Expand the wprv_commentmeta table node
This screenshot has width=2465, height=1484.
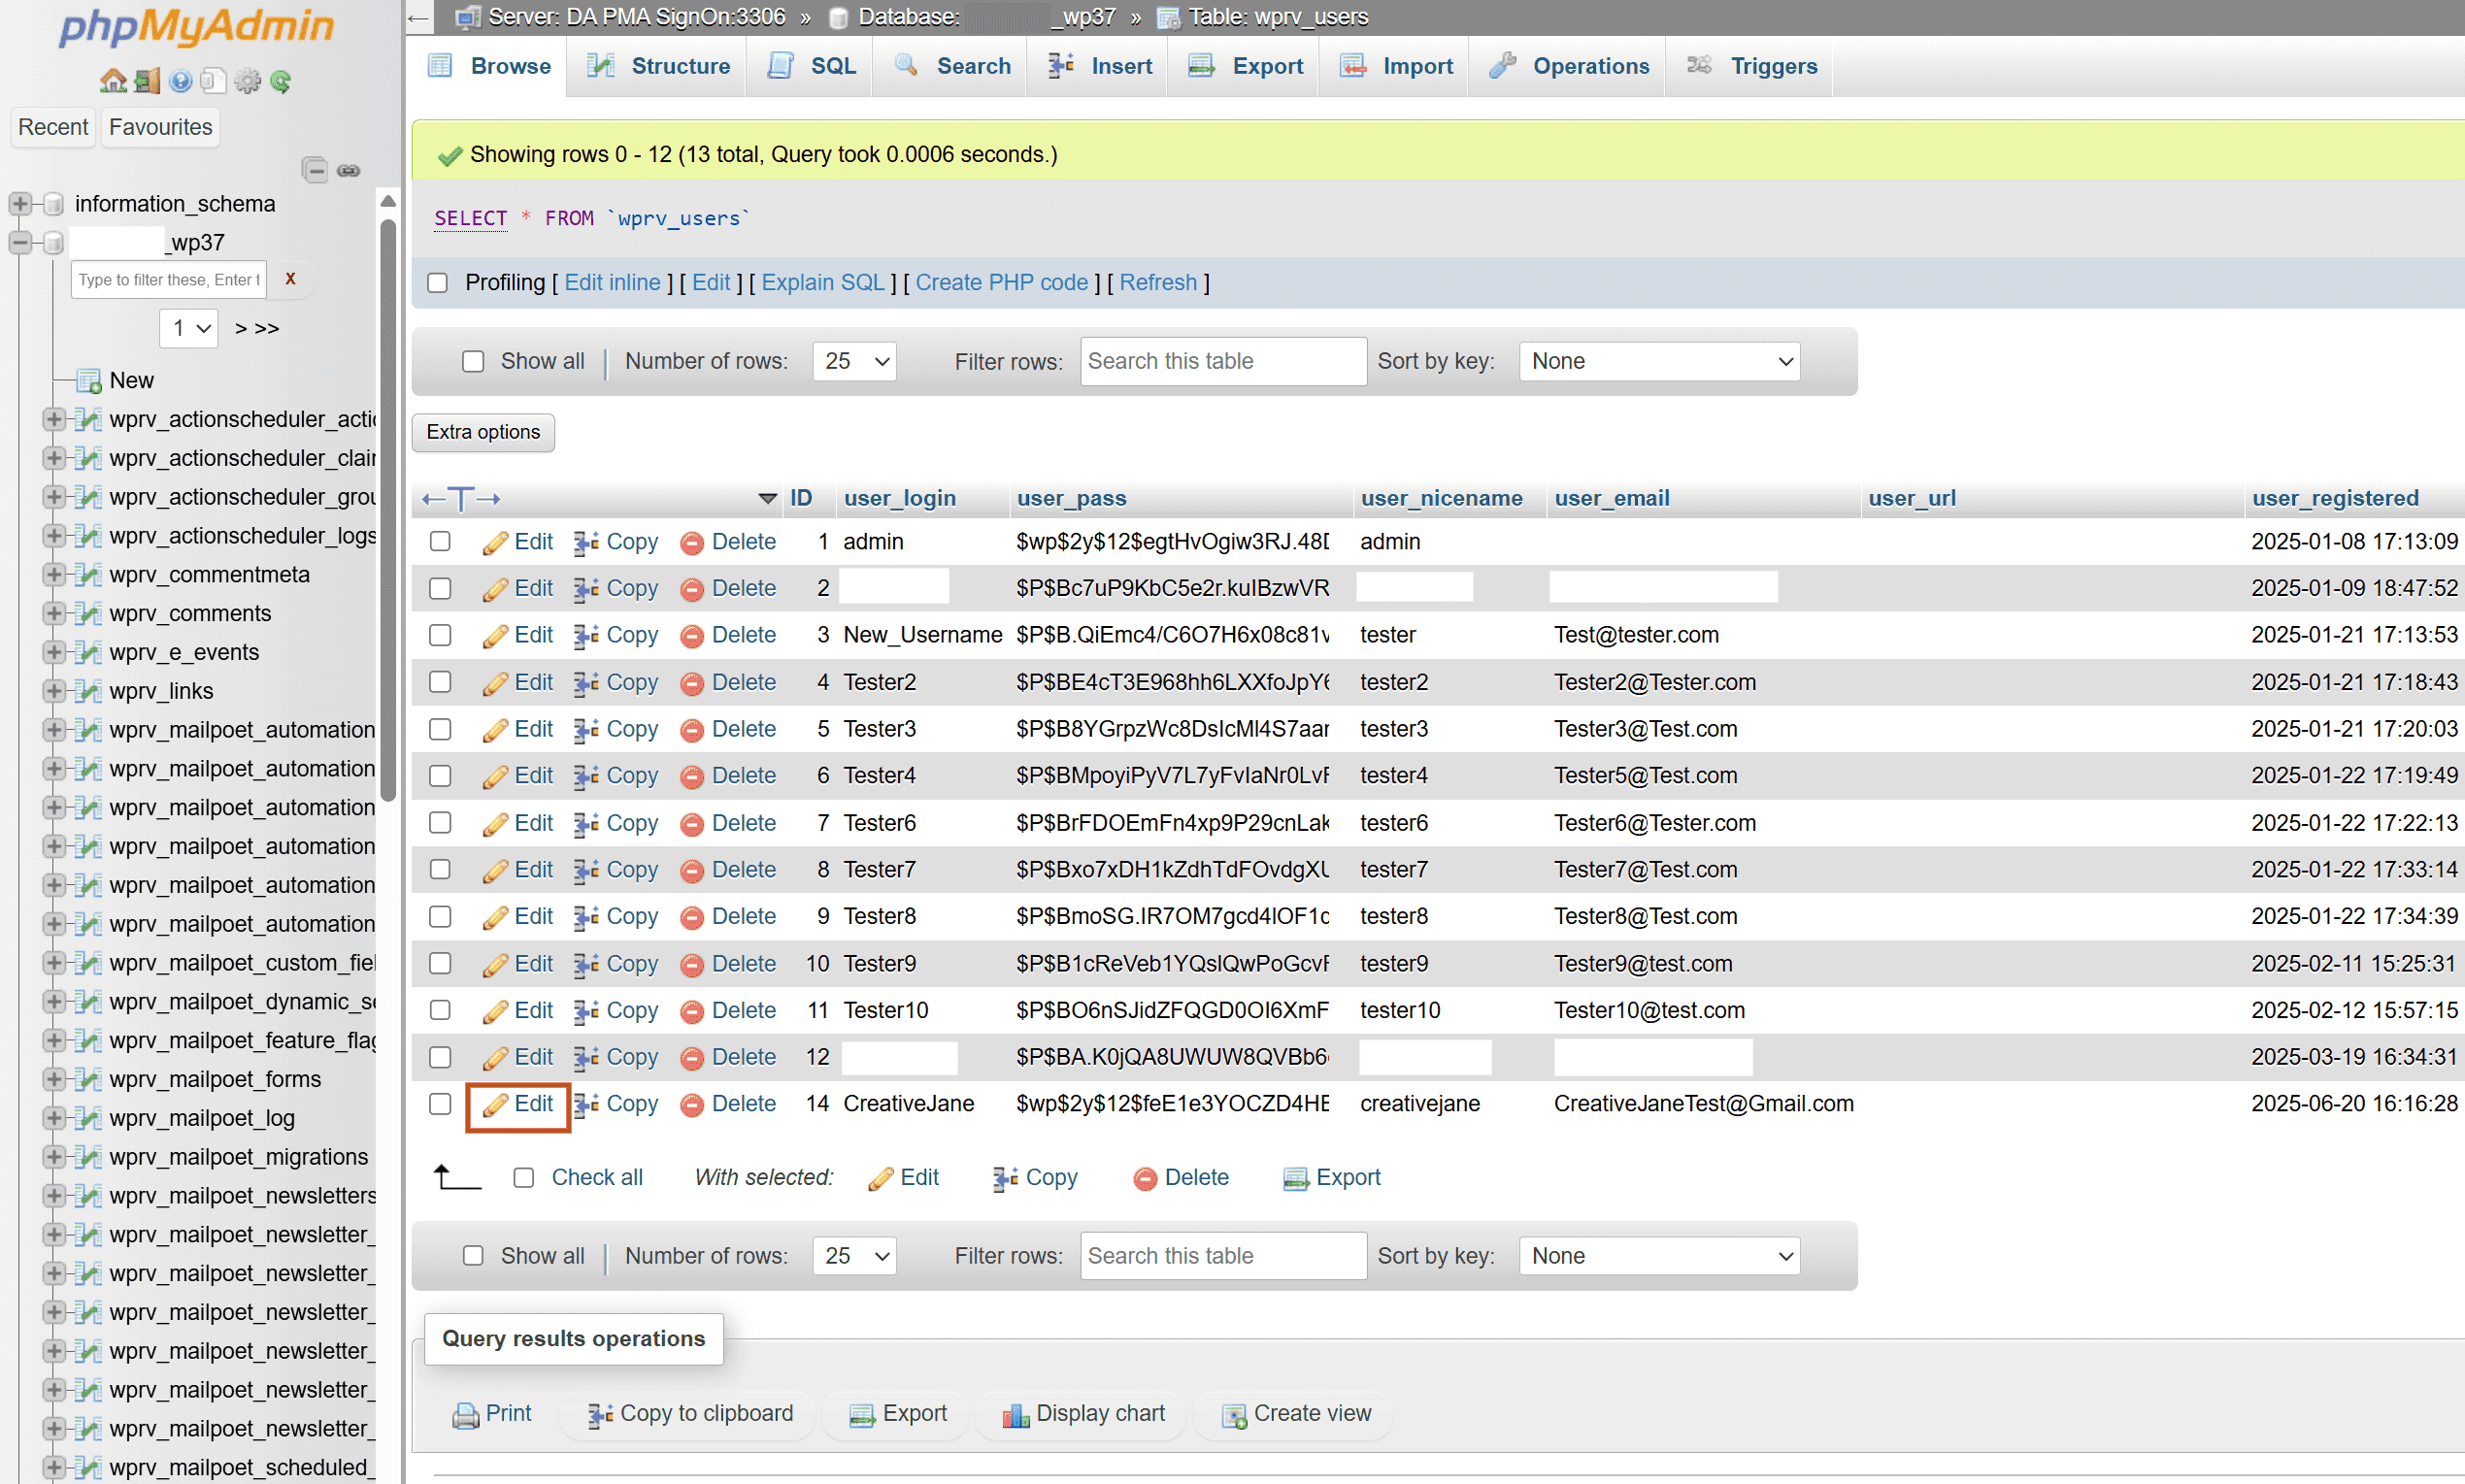pos(54,575)
